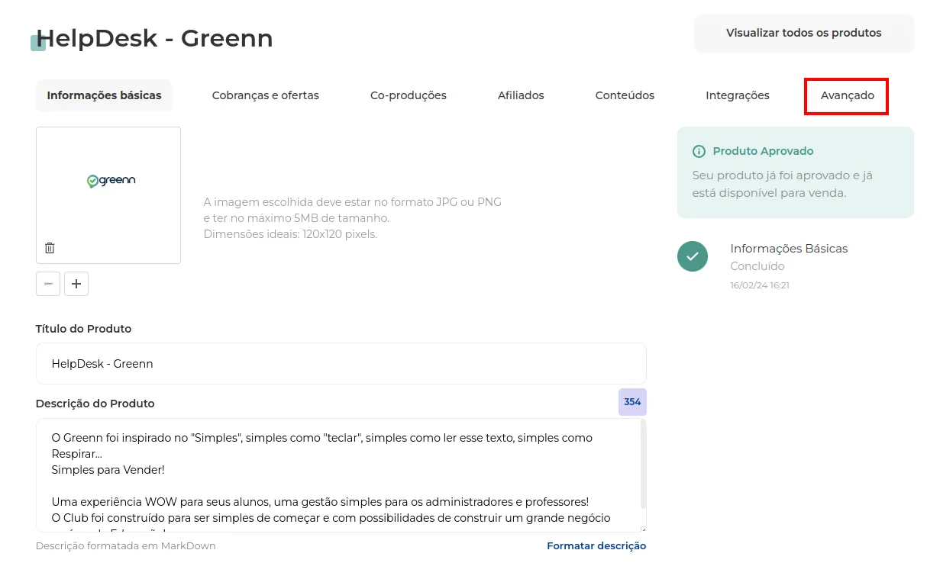
Task: Click the Informações Básicas step label
Action: pos(789,249)
